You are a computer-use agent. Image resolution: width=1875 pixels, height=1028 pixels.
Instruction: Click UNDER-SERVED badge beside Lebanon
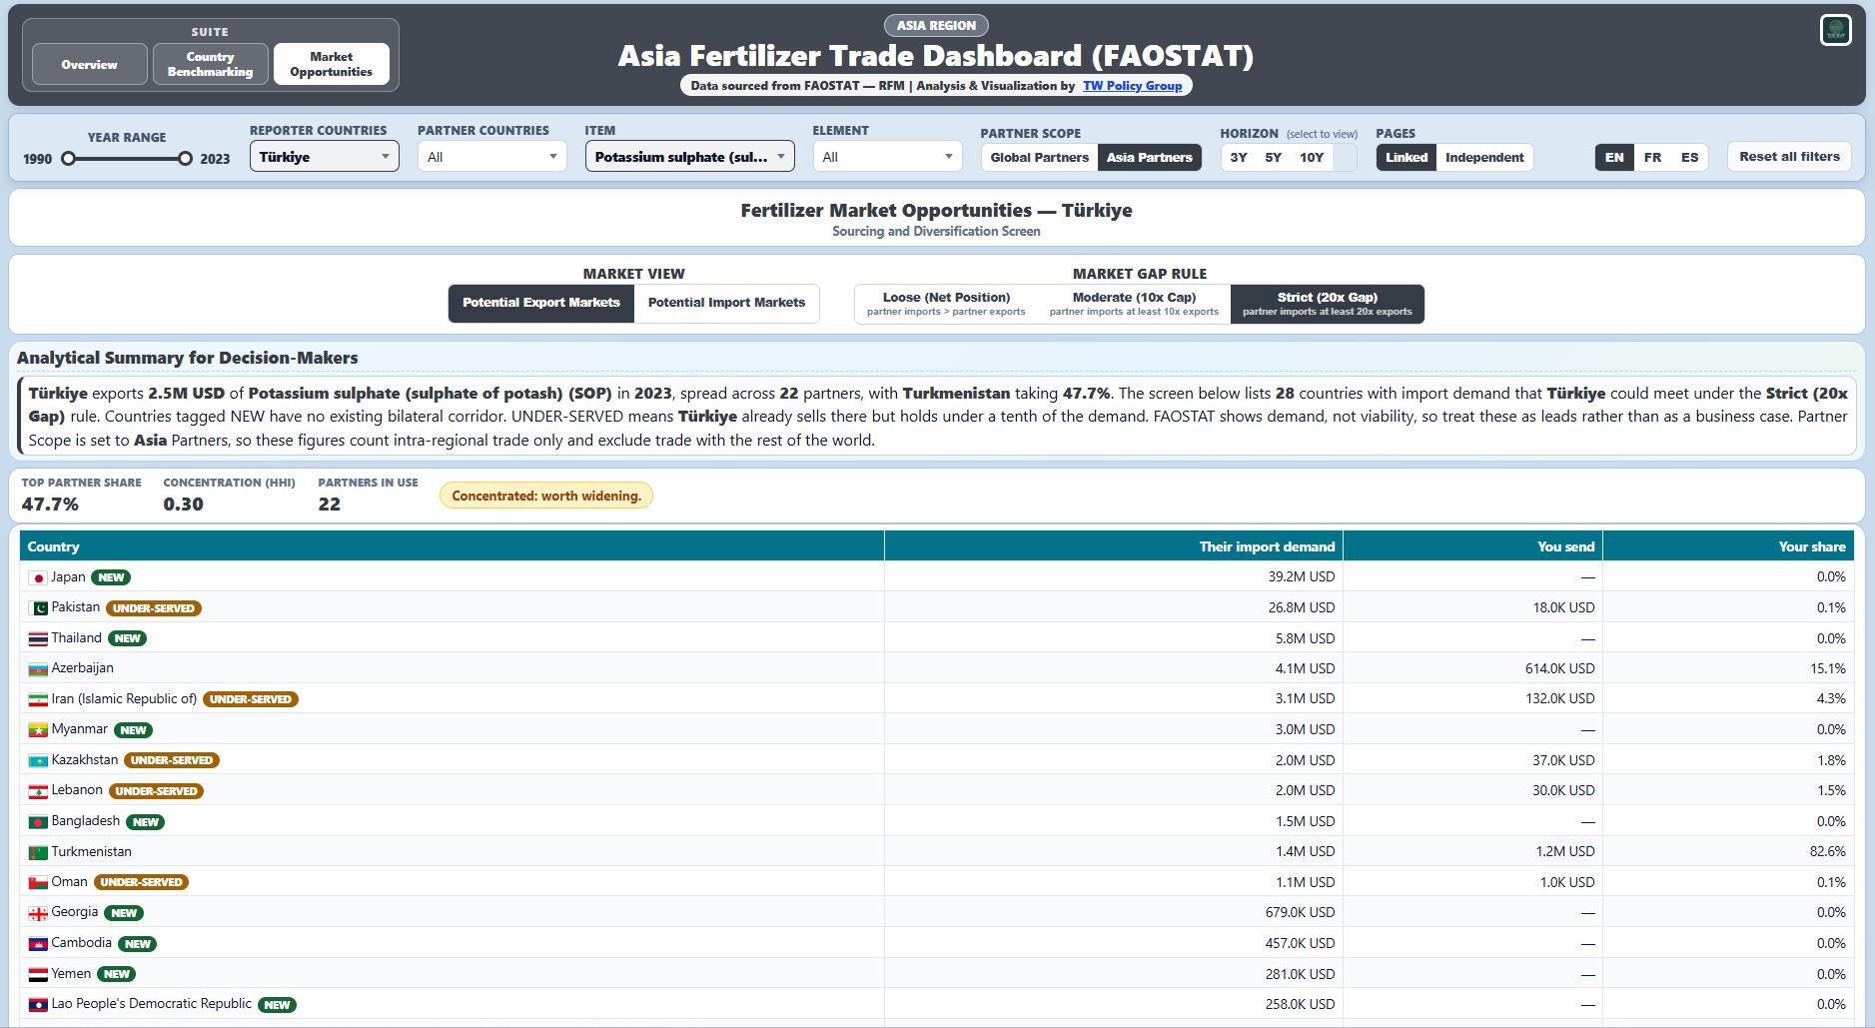156,791
